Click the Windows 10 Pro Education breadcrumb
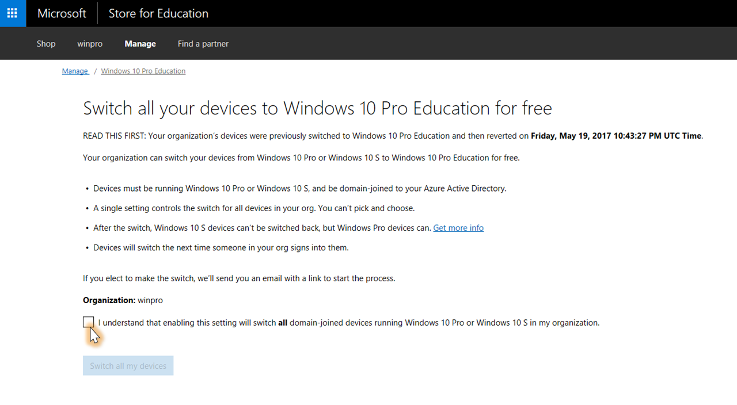 click(x=143, y=71)
